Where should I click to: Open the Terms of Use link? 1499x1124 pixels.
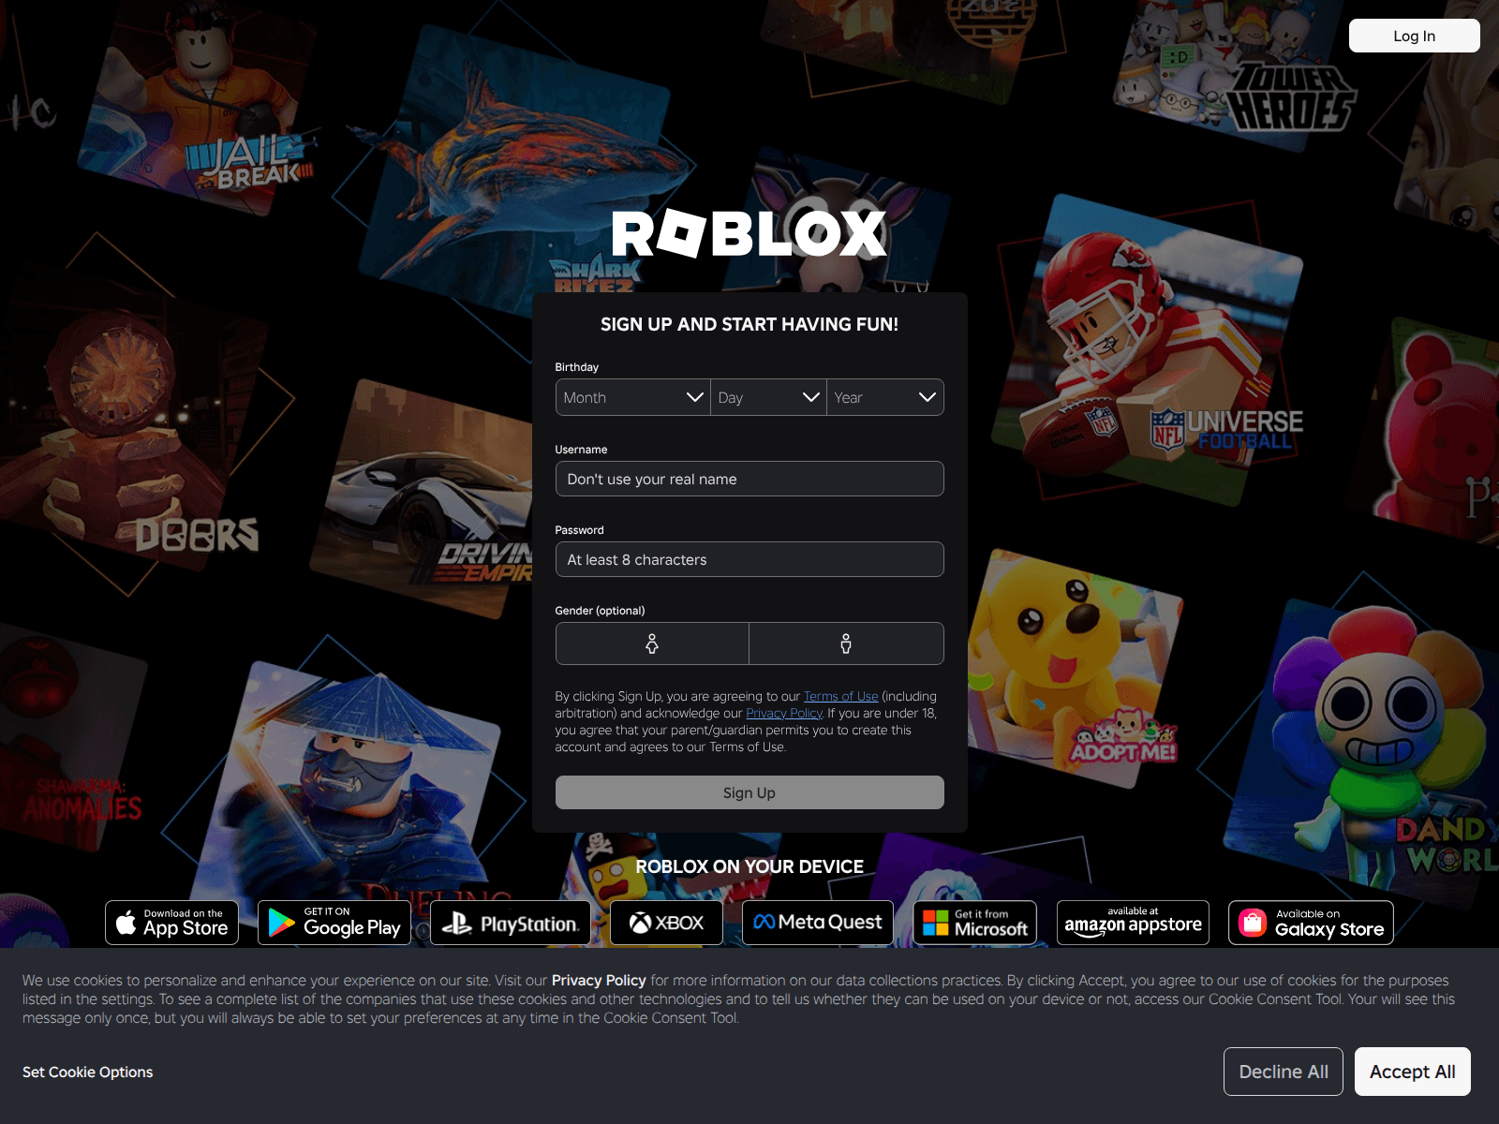click(x=841, y=696)
